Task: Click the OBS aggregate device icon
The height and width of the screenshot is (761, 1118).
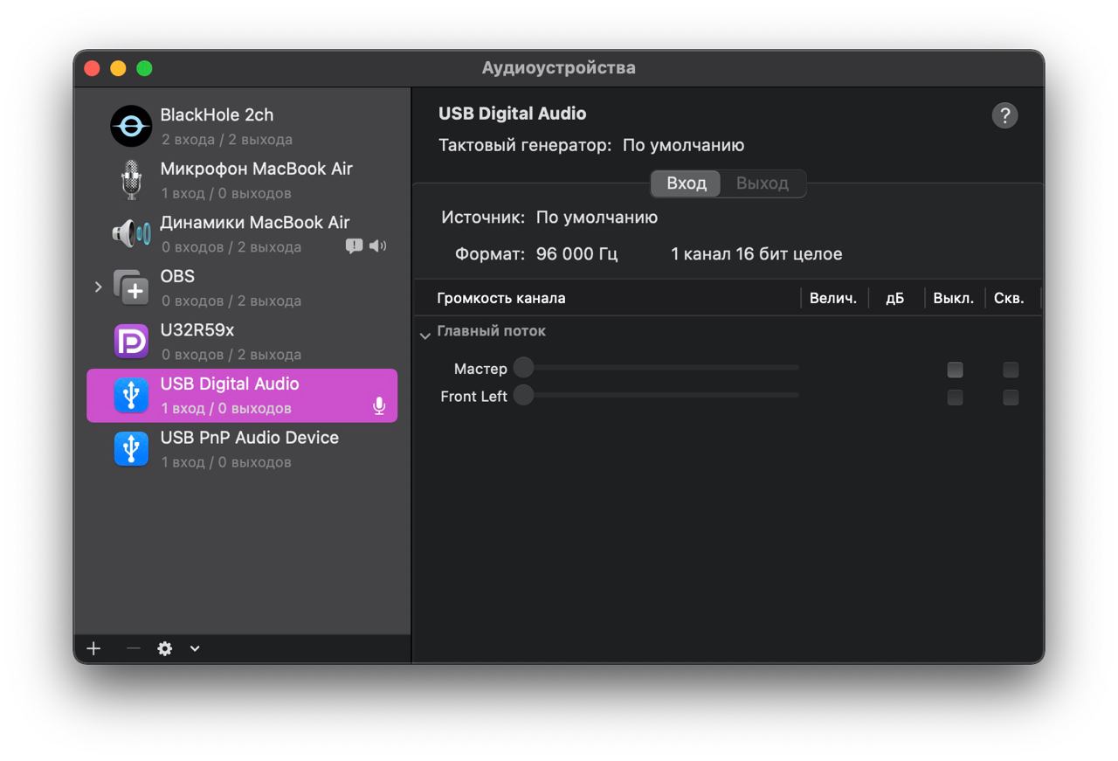Action: pos(131,287)
